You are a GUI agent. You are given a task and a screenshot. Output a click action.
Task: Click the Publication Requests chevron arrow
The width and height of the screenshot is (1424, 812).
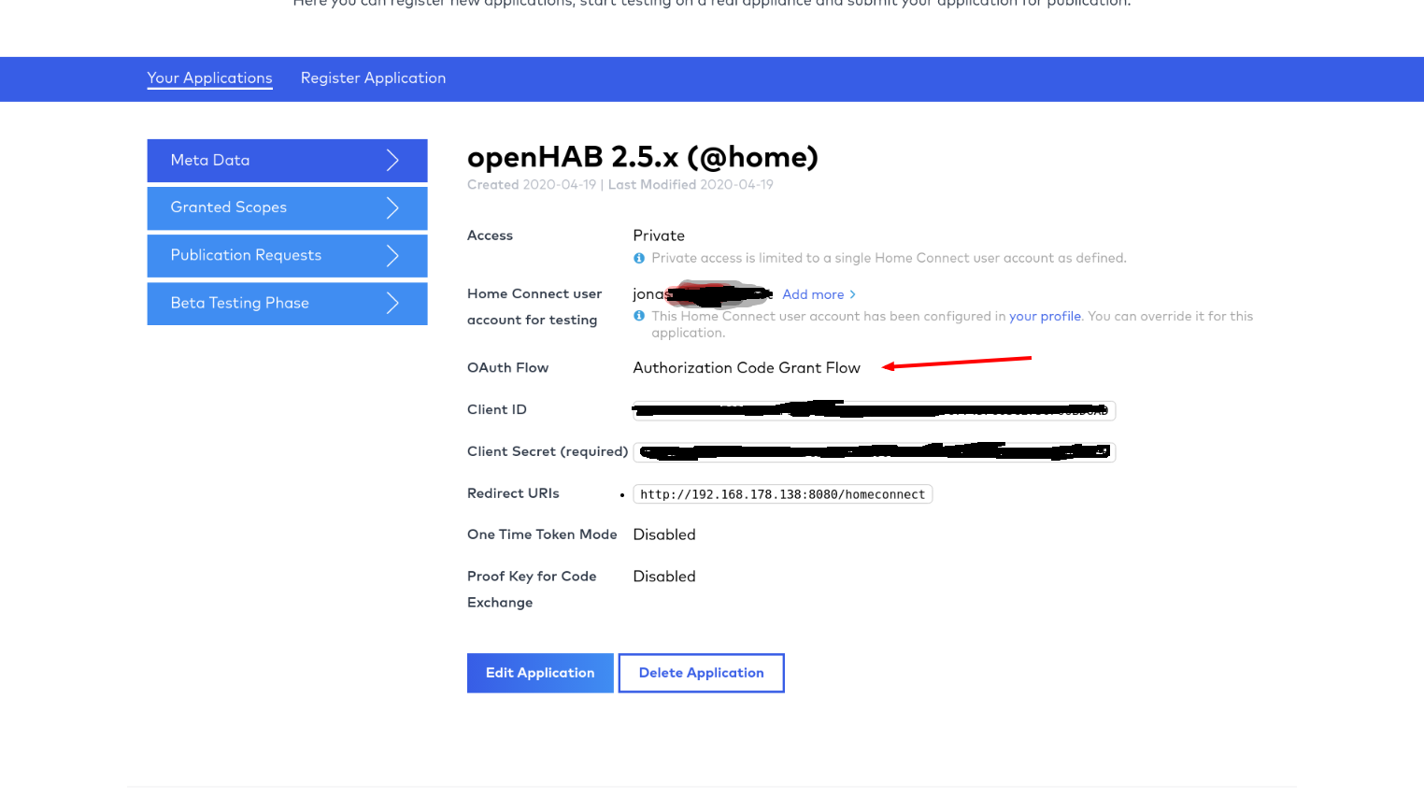(393, 256)
